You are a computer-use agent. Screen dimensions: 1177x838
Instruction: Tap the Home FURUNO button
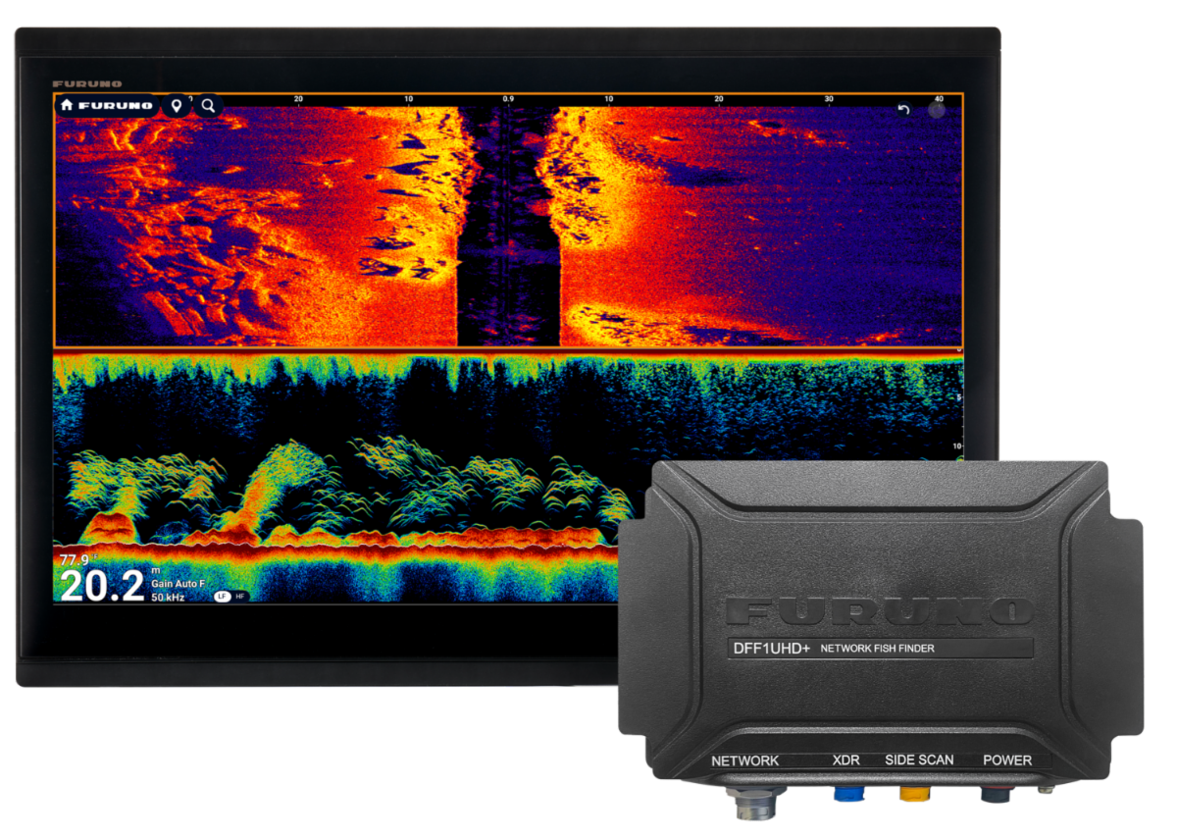[107, 105]
